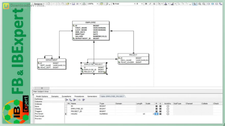Select the Table: EMPLOYEE_PROJECT tab

pos(112,96)
